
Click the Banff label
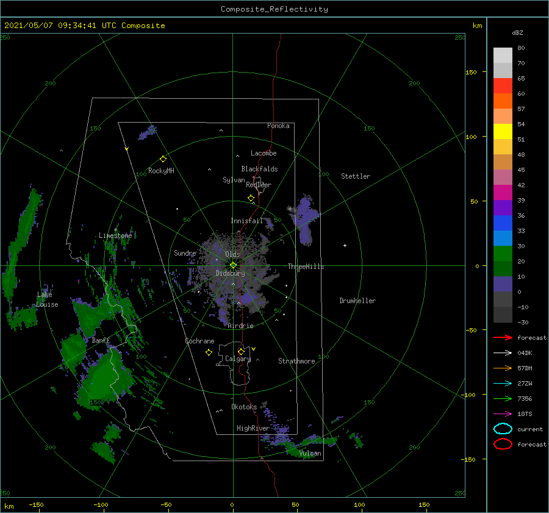[101, 340]
